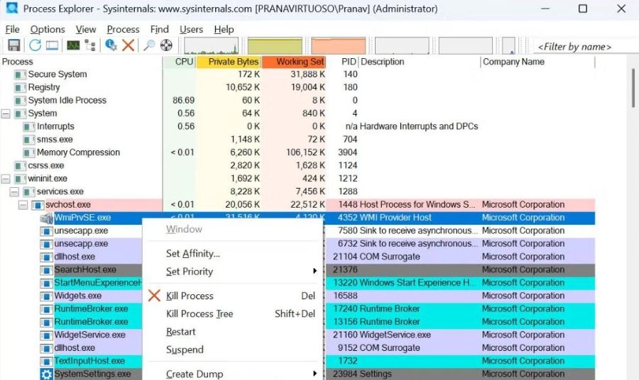
Task: Open the File menu
Action: point(12,29)
